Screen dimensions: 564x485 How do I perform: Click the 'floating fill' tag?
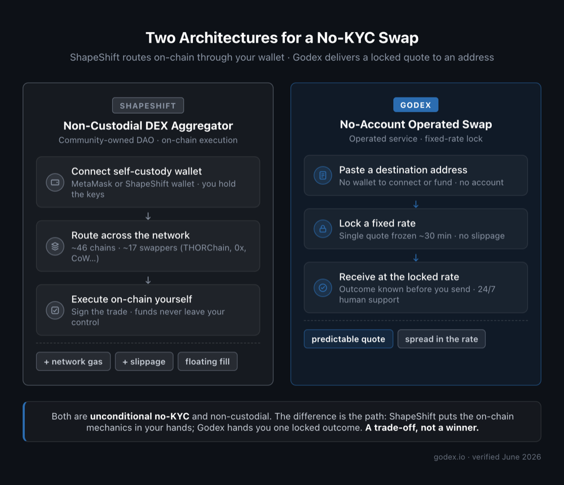point(207,362)
